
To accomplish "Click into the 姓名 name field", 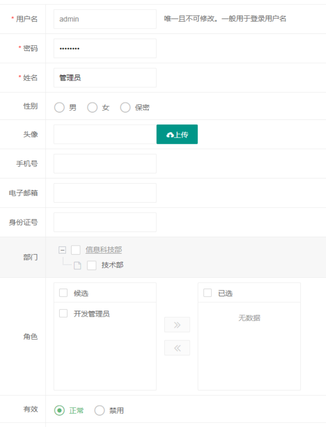I will coord(105,78).
